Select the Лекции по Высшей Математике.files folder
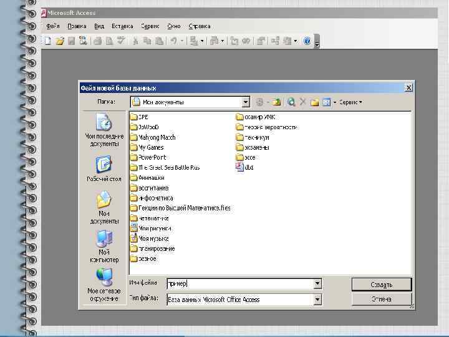Screen dimensions: 449x337 click(x=180, y=208)
